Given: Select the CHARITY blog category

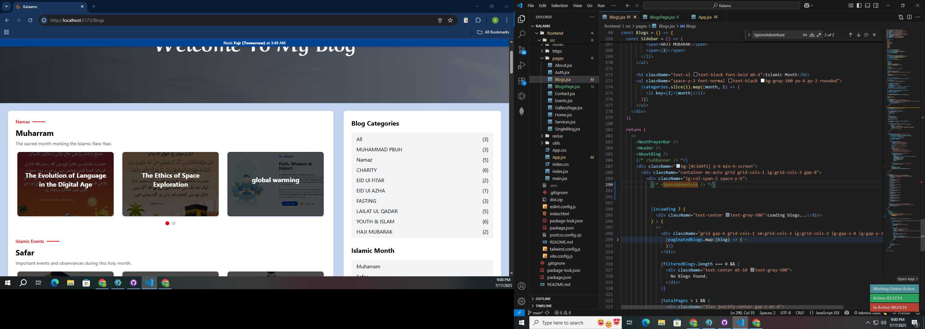Looking at the screenshot, I should (x=422, y=170).
